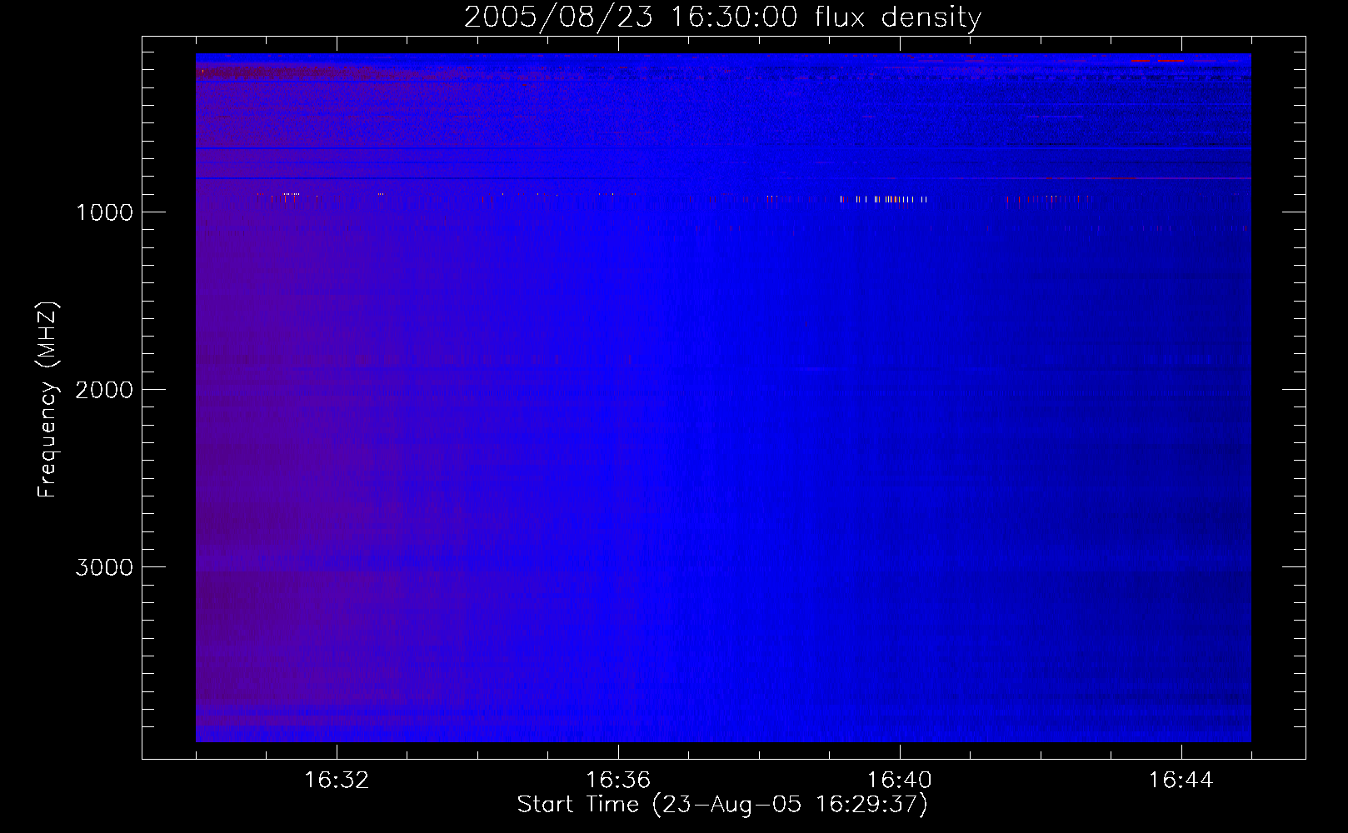Select the 1000 frequency tick label
This screenshot has height=833, width=1348.
pos(104,212)
